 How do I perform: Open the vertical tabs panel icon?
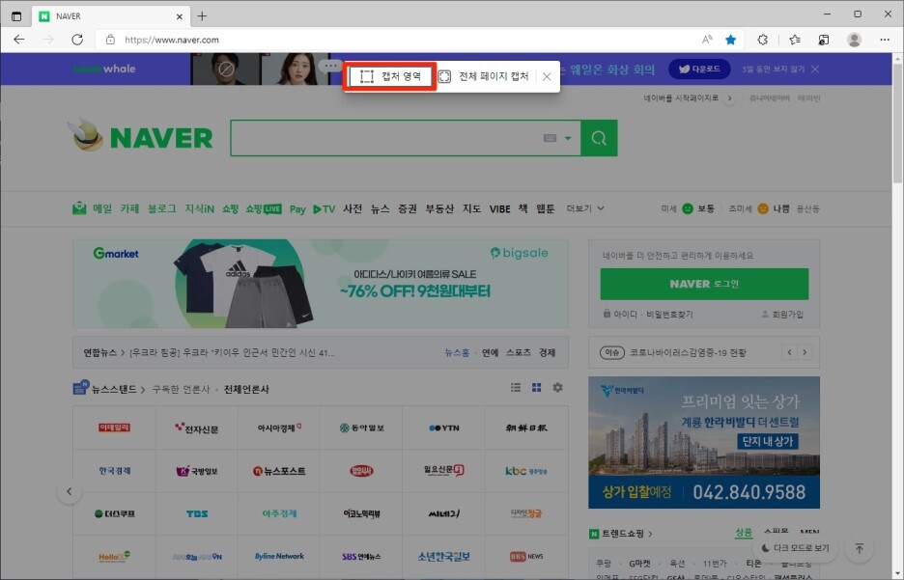point(16,16)
